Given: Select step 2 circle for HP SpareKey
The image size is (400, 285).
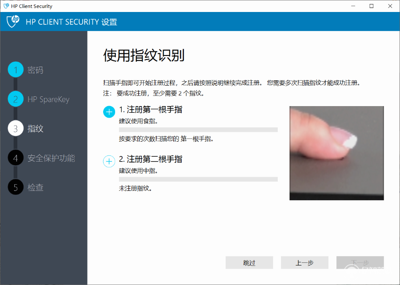Looking at the screenshot, I should tap(16, 99).
